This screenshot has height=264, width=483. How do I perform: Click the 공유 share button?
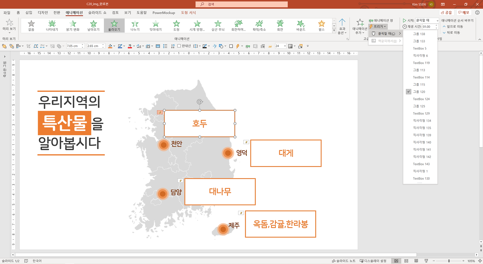pyautogui.click(x=446, y=12)
